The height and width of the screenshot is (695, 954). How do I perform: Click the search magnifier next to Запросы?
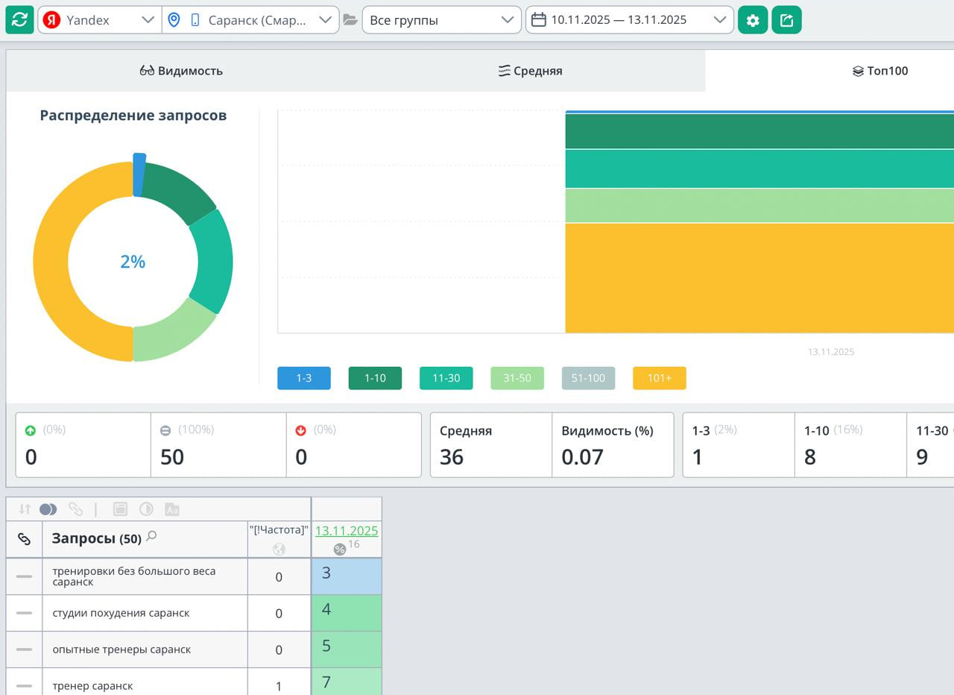151,535
